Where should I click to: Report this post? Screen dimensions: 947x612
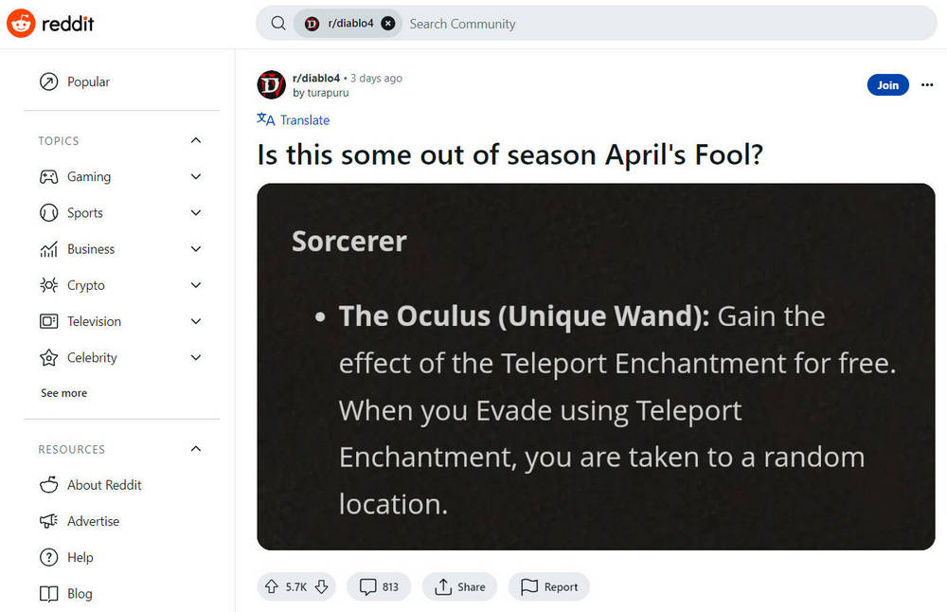pyautogui.click(x=549, y=587)
